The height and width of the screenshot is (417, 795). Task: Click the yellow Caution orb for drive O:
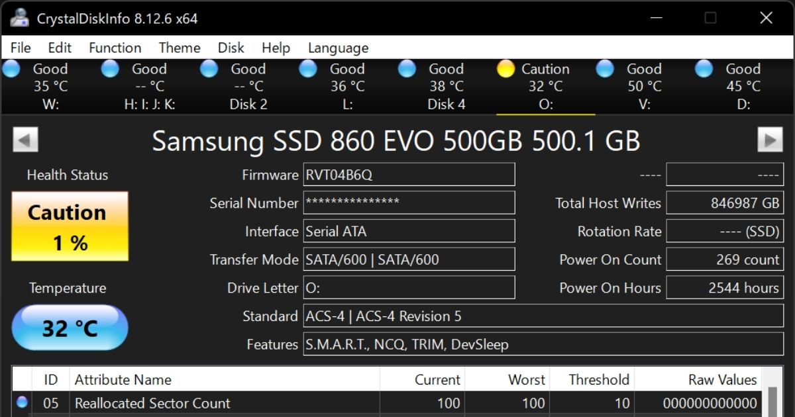506,69
